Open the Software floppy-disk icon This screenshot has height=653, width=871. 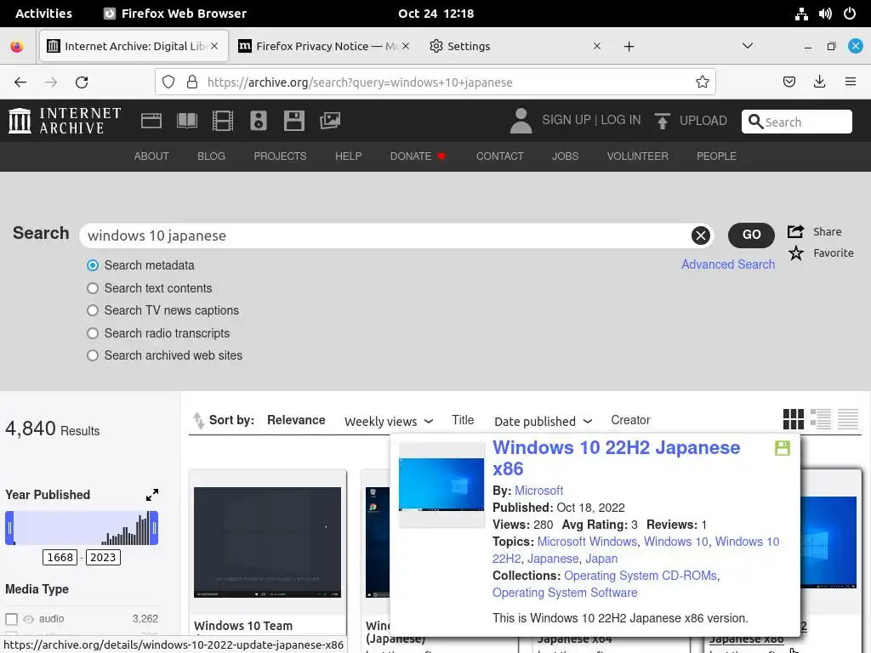click(x=293, y=121)
